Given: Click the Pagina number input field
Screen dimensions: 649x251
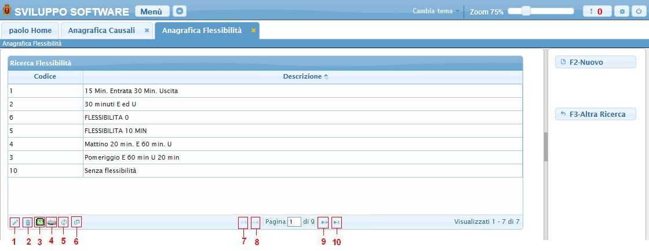Looking at the screenshot, I should pos(294,222).
